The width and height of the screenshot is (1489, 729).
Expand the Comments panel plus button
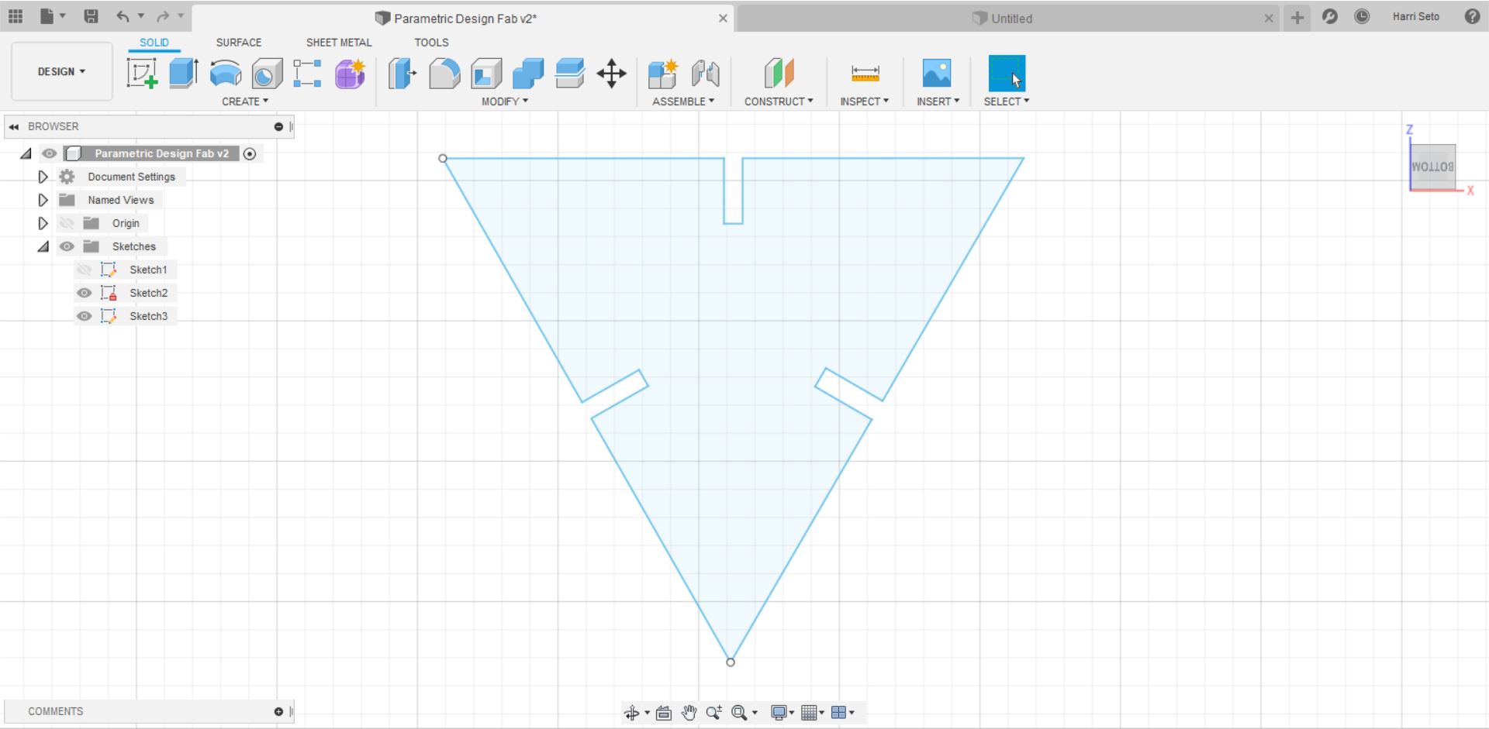click(278, 711)
